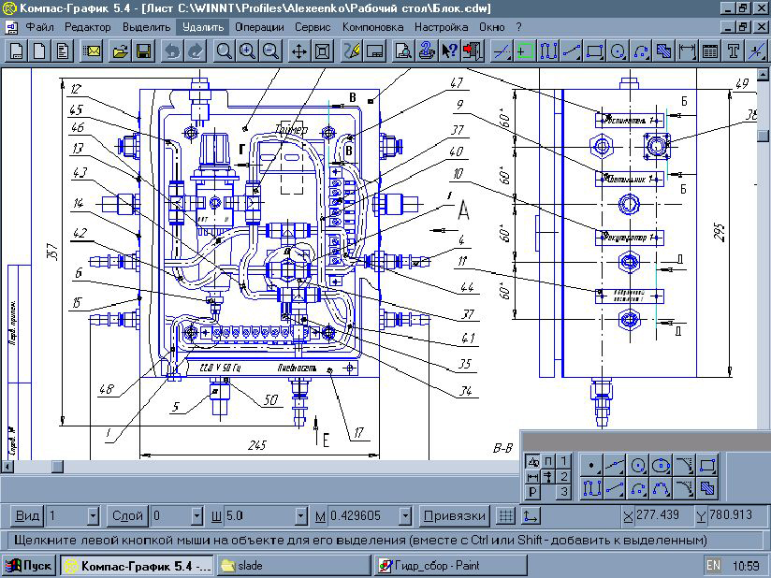Open the Пуск start menu

click(30, 566)
